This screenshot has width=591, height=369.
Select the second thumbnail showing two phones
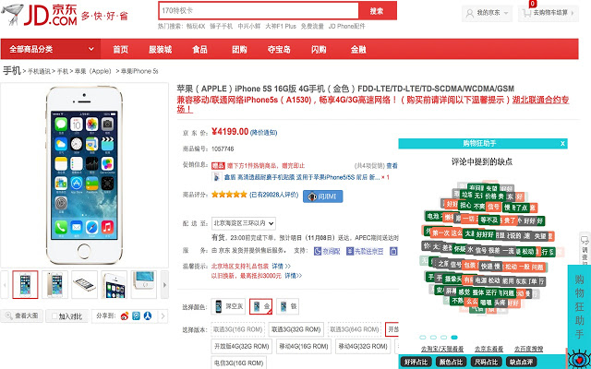(x=55, y=284)
